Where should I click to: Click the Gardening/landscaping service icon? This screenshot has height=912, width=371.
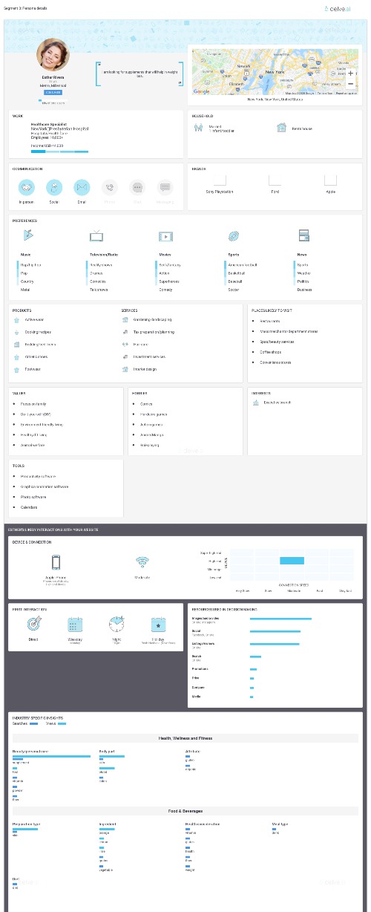(x=126, y=319)
